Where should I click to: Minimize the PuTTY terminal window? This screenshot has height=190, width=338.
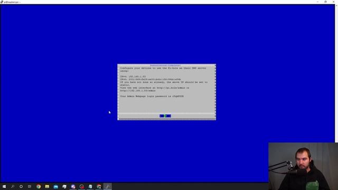click(317, 2)
